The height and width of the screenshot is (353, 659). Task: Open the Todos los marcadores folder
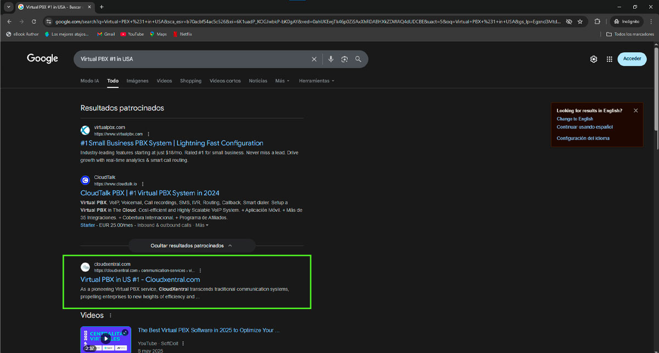630,34
